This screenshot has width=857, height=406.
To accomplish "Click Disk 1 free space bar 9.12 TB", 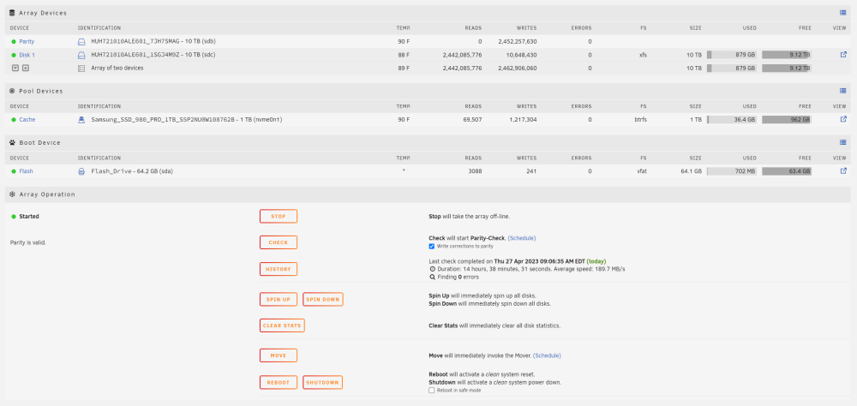I will point(787,55).
